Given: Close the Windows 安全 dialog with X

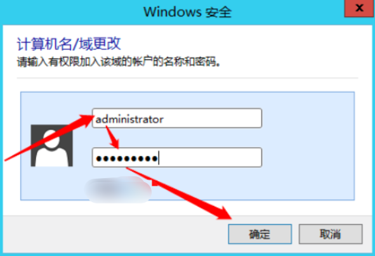Looking at the screenshot, I should (x=359, y=8).
